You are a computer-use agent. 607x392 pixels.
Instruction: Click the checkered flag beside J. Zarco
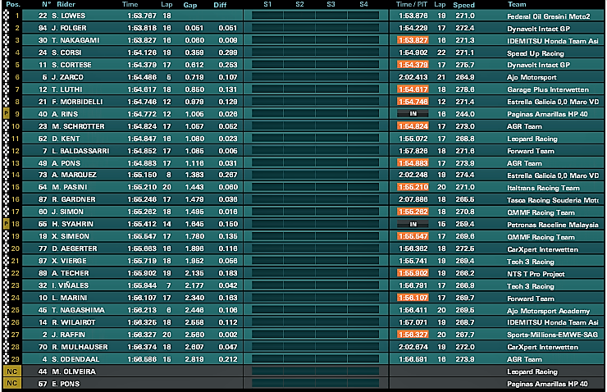[7, 77]
